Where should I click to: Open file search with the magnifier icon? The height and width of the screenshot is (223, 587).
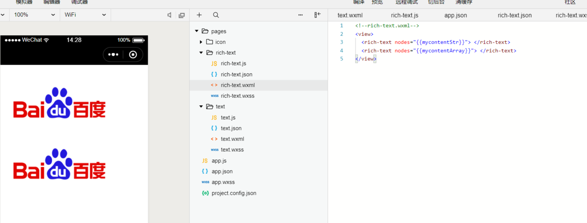(216, 15)
